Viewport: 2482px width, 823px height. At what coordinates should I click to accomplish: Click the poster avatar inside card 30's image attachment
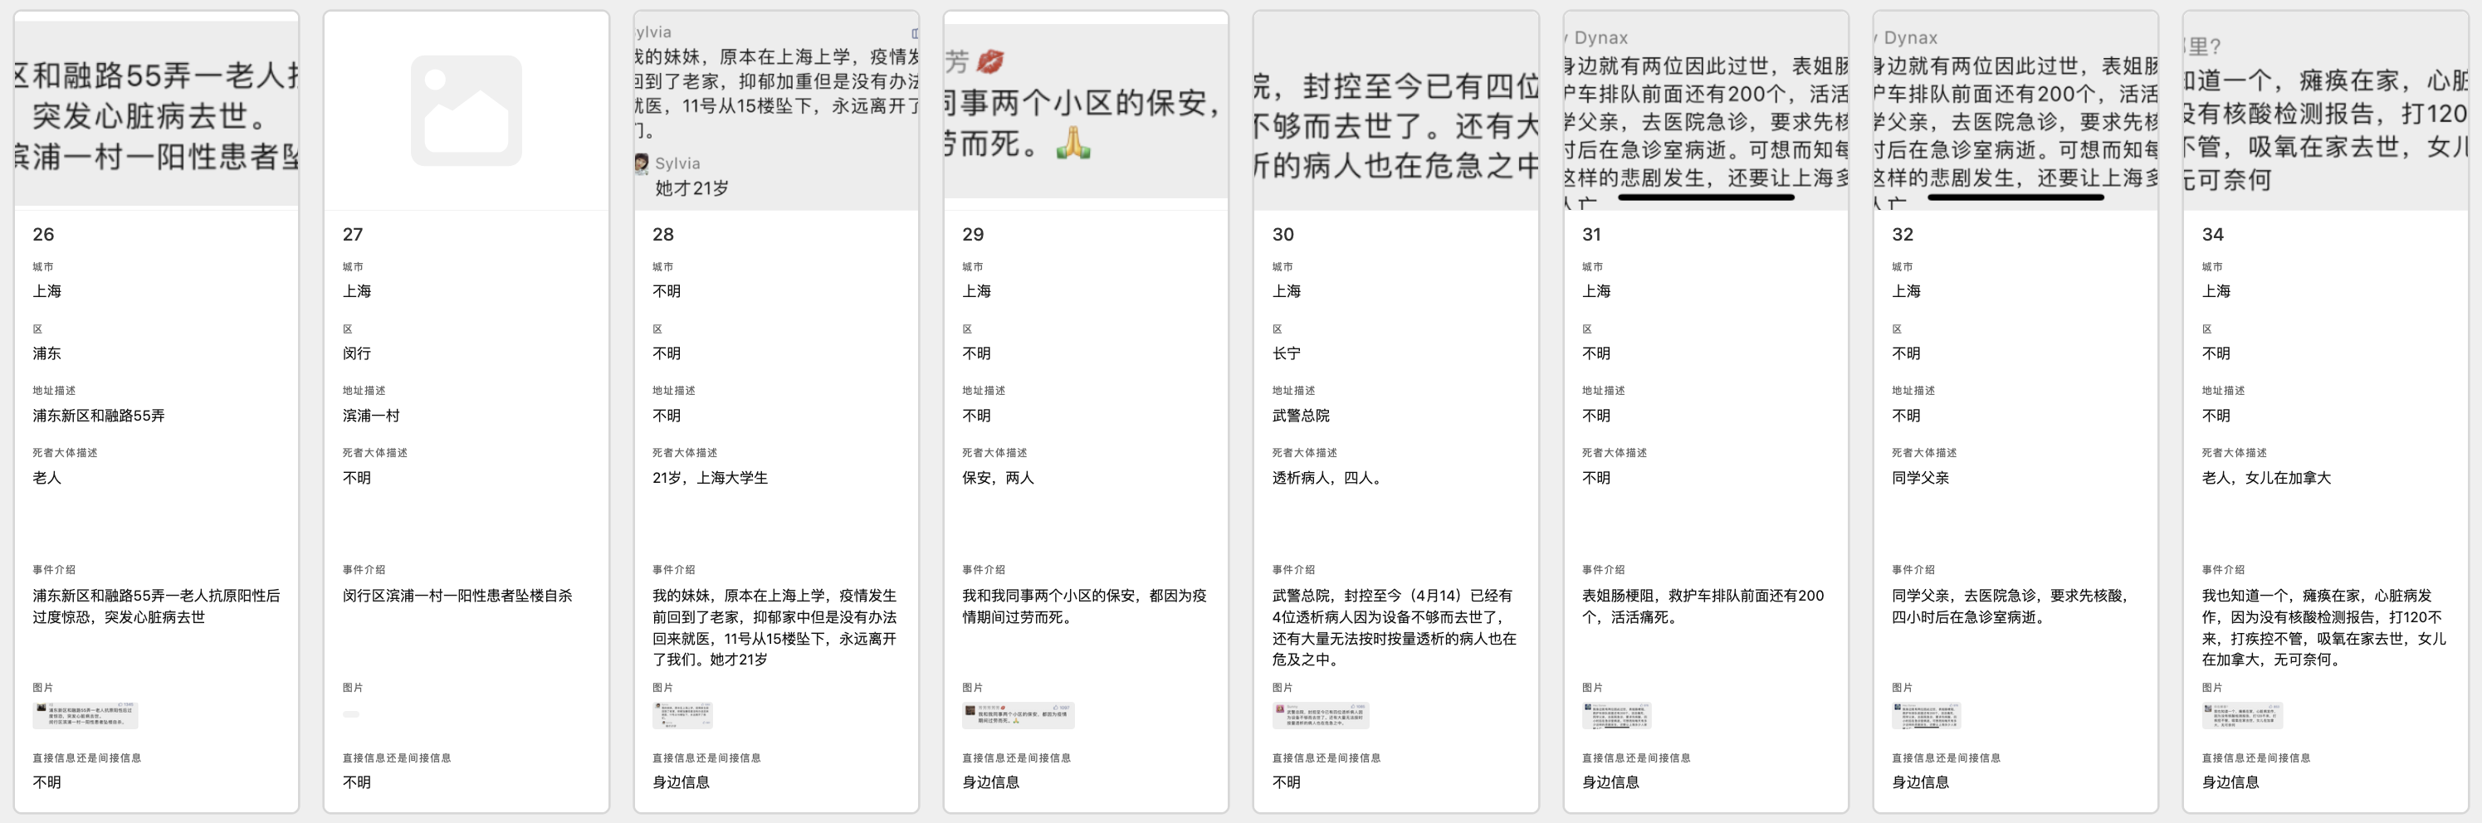coord(1281,710)
